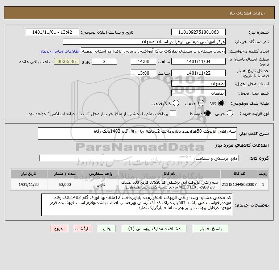Click the unit cell کارتن
This screenshot has width=279, height=270.
pos(101,184)
